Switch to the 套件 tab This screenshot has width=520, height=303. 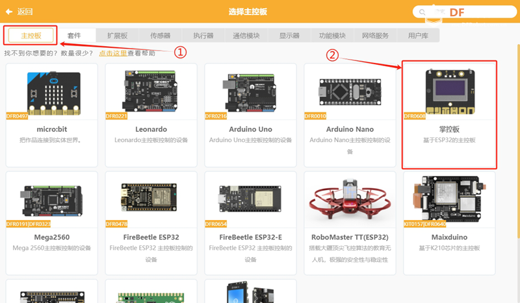tap(74, 36)
